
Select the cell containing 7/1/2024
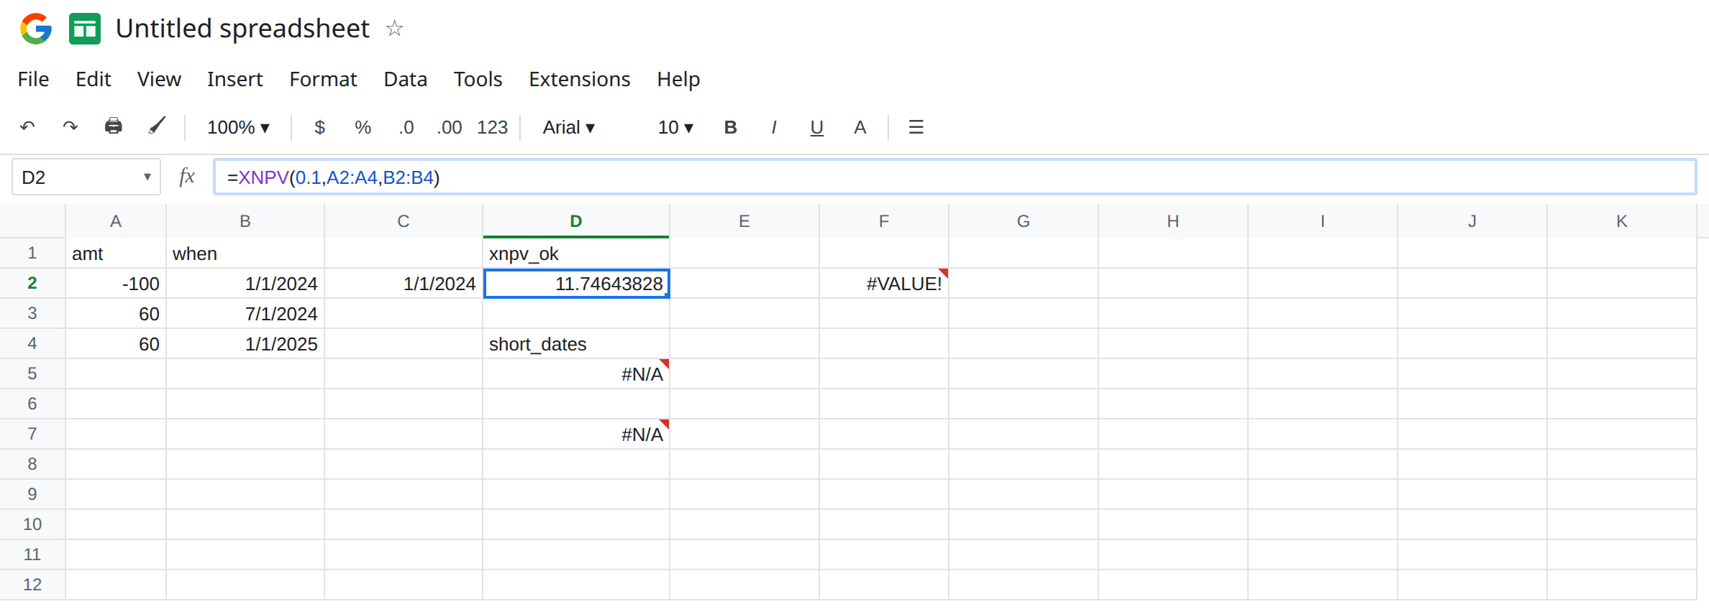click(245, 313)
